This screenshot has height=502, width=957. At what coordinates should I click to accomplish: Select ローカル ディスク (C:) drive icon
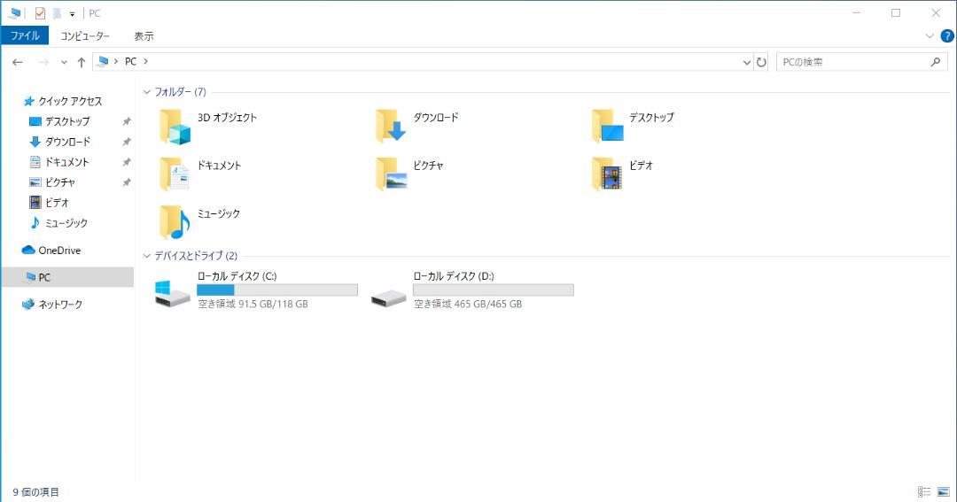tap(173, 294)
